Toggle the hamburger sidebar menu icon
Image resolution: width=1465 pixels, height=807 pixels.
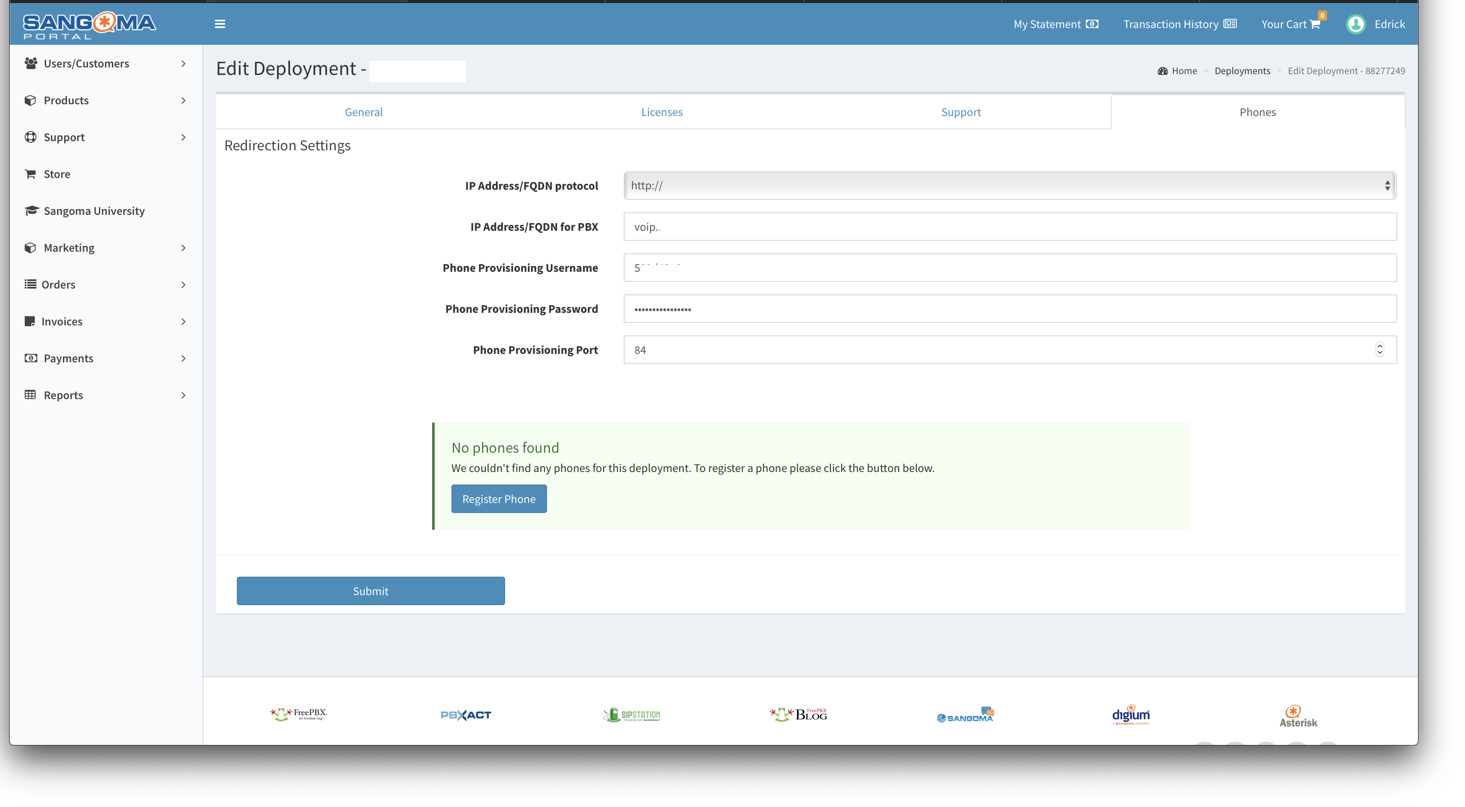tap(220, 24)
